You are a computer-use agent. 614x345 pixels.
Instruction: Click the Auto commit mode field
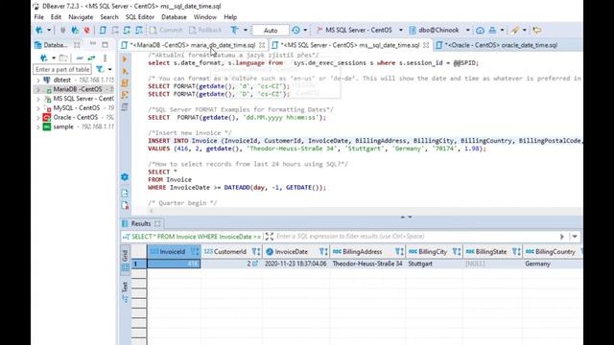tap(271, 30)
